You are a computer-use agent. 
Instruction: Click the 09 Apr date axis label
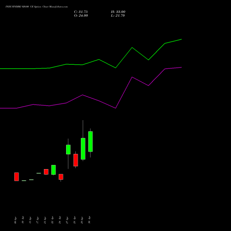click(x=15, y=220)
